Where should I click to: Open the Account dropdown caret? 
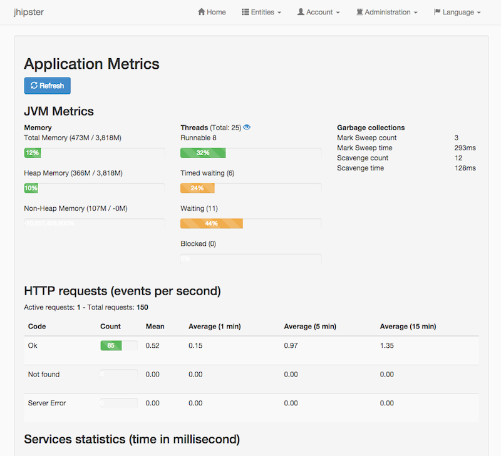[x=338, y=13]
